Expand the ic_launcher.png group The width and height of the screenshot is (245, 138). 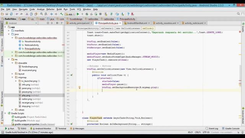(16, 81)
